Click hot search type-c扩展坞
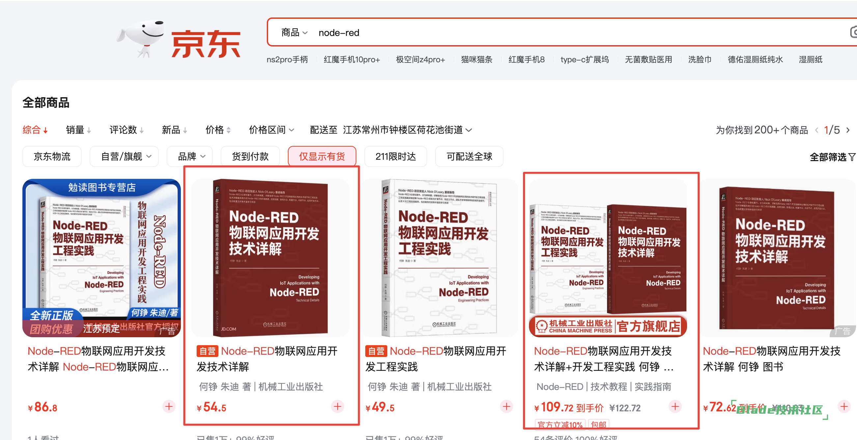The height and width of the screenshot is (440, 857). 585,60
